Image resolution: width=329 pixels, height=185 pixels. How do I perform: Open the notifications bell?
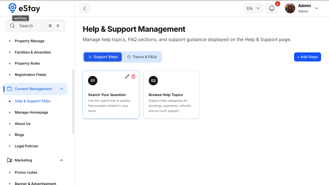click(x=272, y=8)
